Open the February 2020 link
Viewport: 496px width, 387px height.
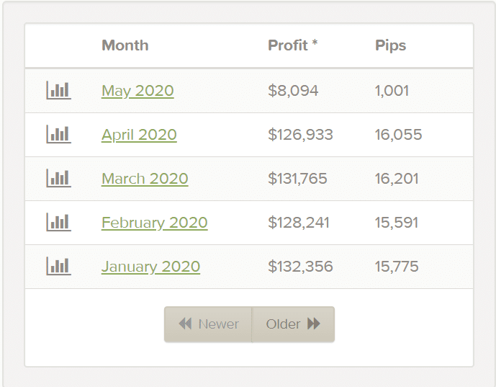pyautogui.click(x=155, y=223)
